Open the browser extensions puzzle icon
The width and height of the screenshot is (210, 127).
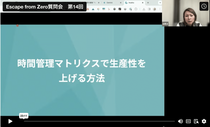click(x=136, y=9)
